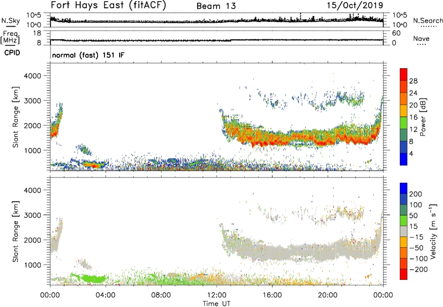Click the 'Power [dB]' color bar label
Screen dimensions: 443x307
423,117
